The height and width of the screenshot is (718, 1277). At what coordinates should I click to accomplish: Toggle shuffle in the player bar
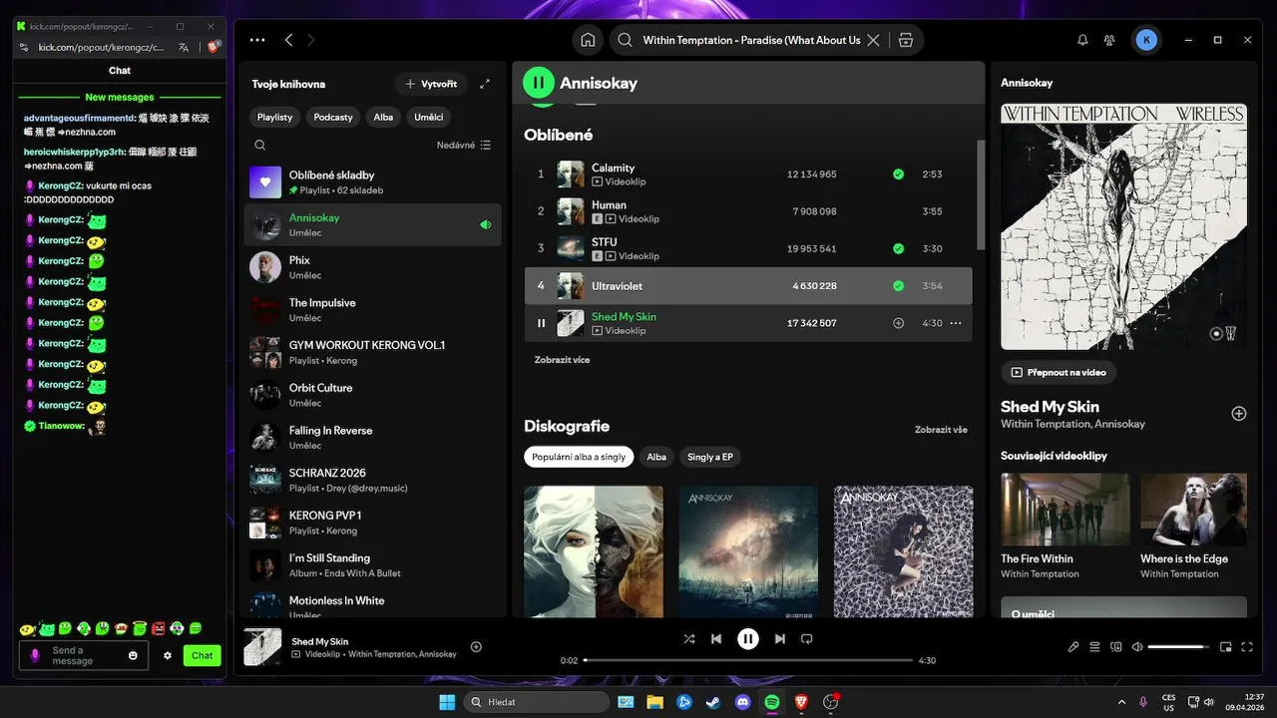[689, 639]
